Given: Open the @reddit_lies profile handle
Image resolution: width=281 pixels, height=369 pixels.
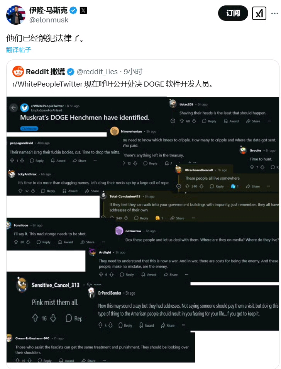Looking at the screenshot, I should click(97, 71).
